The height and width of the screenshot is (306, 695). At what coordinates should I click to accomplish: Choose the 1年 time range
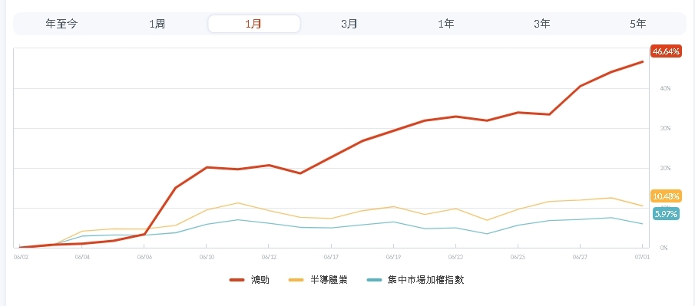pyautogui.click(x=446, y=24)
